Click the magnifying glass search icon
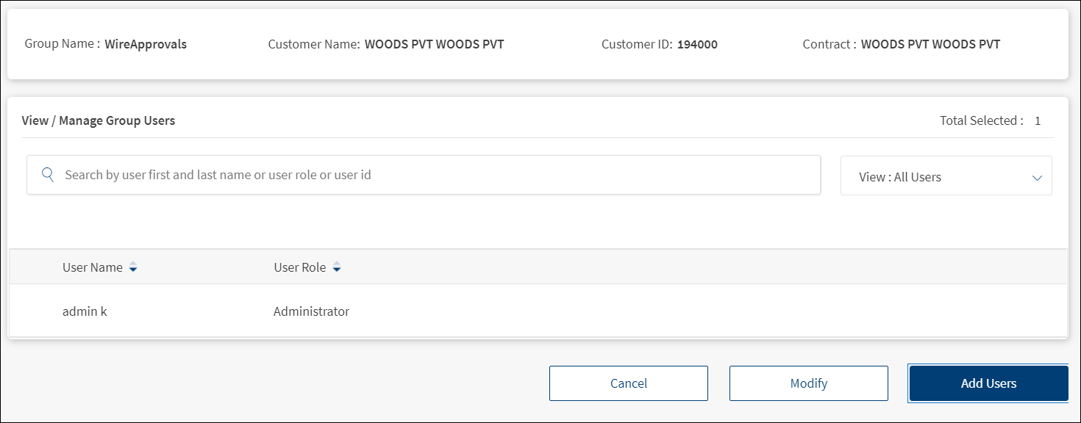 point(48,175)
